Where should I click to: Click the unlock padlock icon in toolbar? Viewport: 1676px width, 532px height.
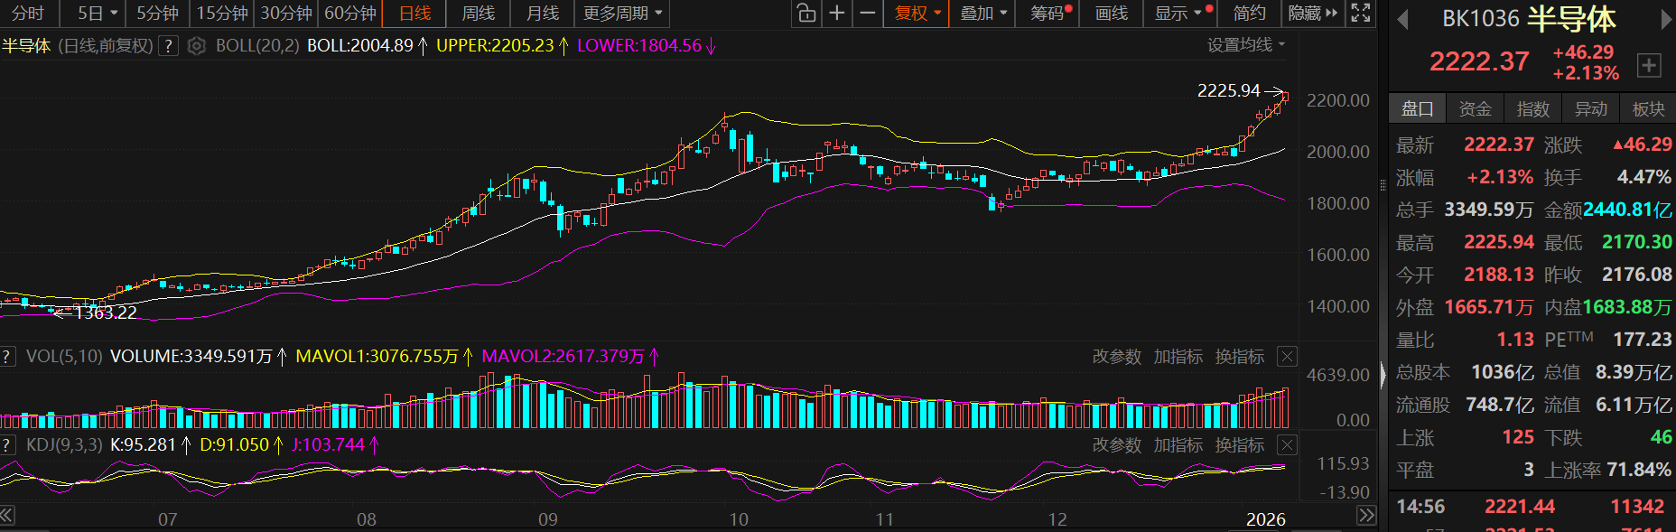(x=805, y=14)
